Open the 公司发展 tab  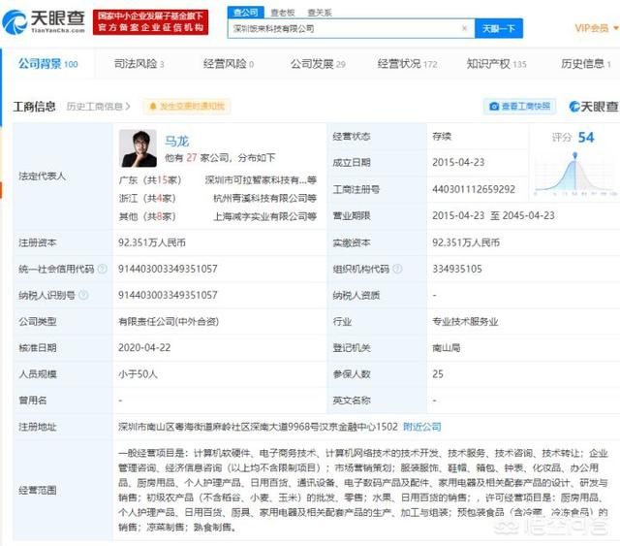pos(318,64)
